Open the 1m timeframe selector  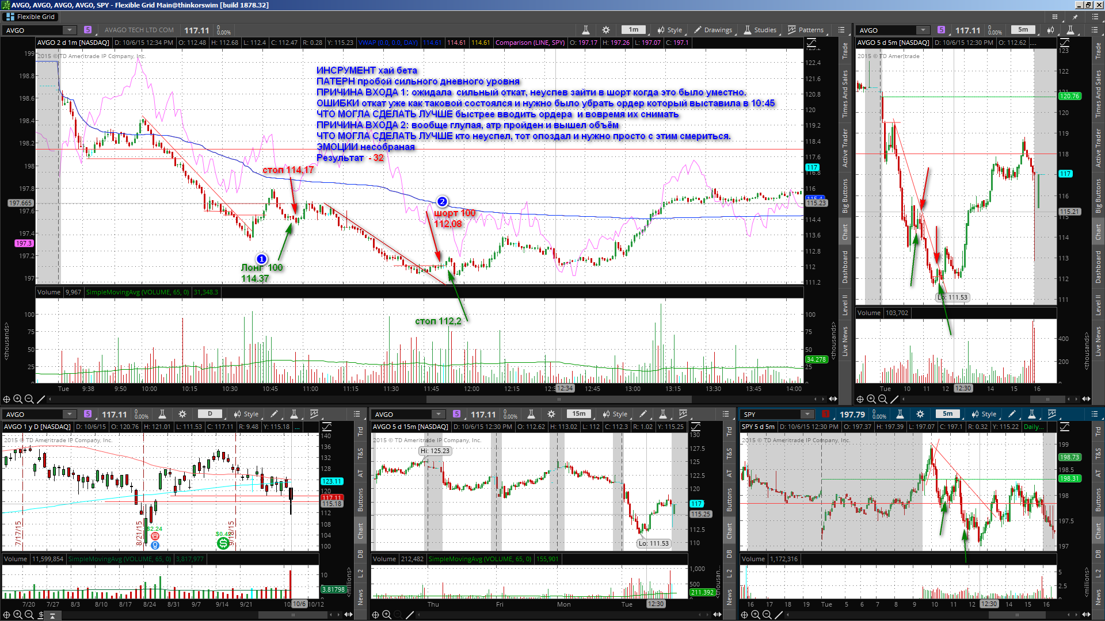point(634,30)
